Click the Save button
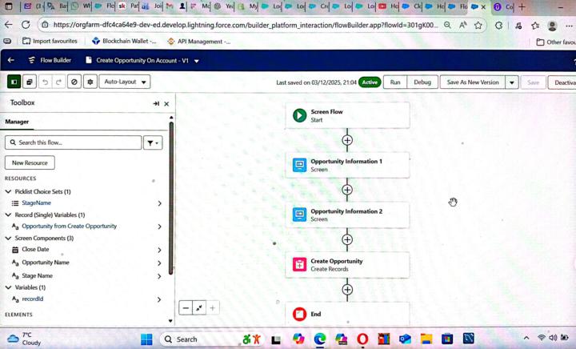Screen dimensions: 576x349 (533, 82)
